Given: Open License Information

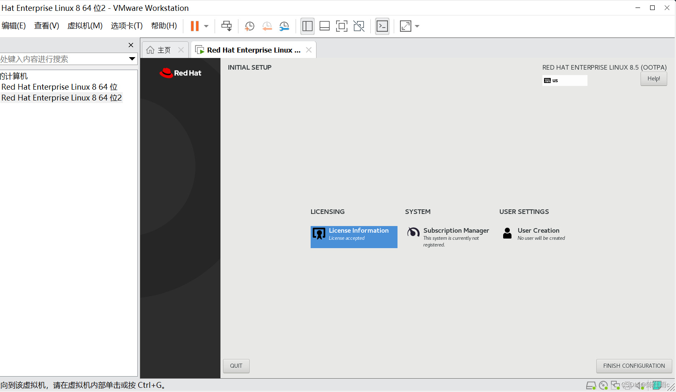Looking at the screenshot, I should [x=354, y=237].
